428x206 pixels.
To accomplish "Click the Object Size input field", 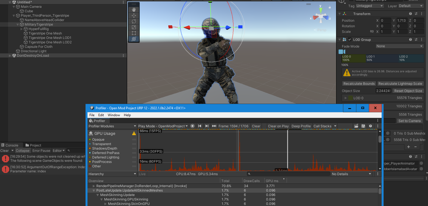I will [383, 91].
